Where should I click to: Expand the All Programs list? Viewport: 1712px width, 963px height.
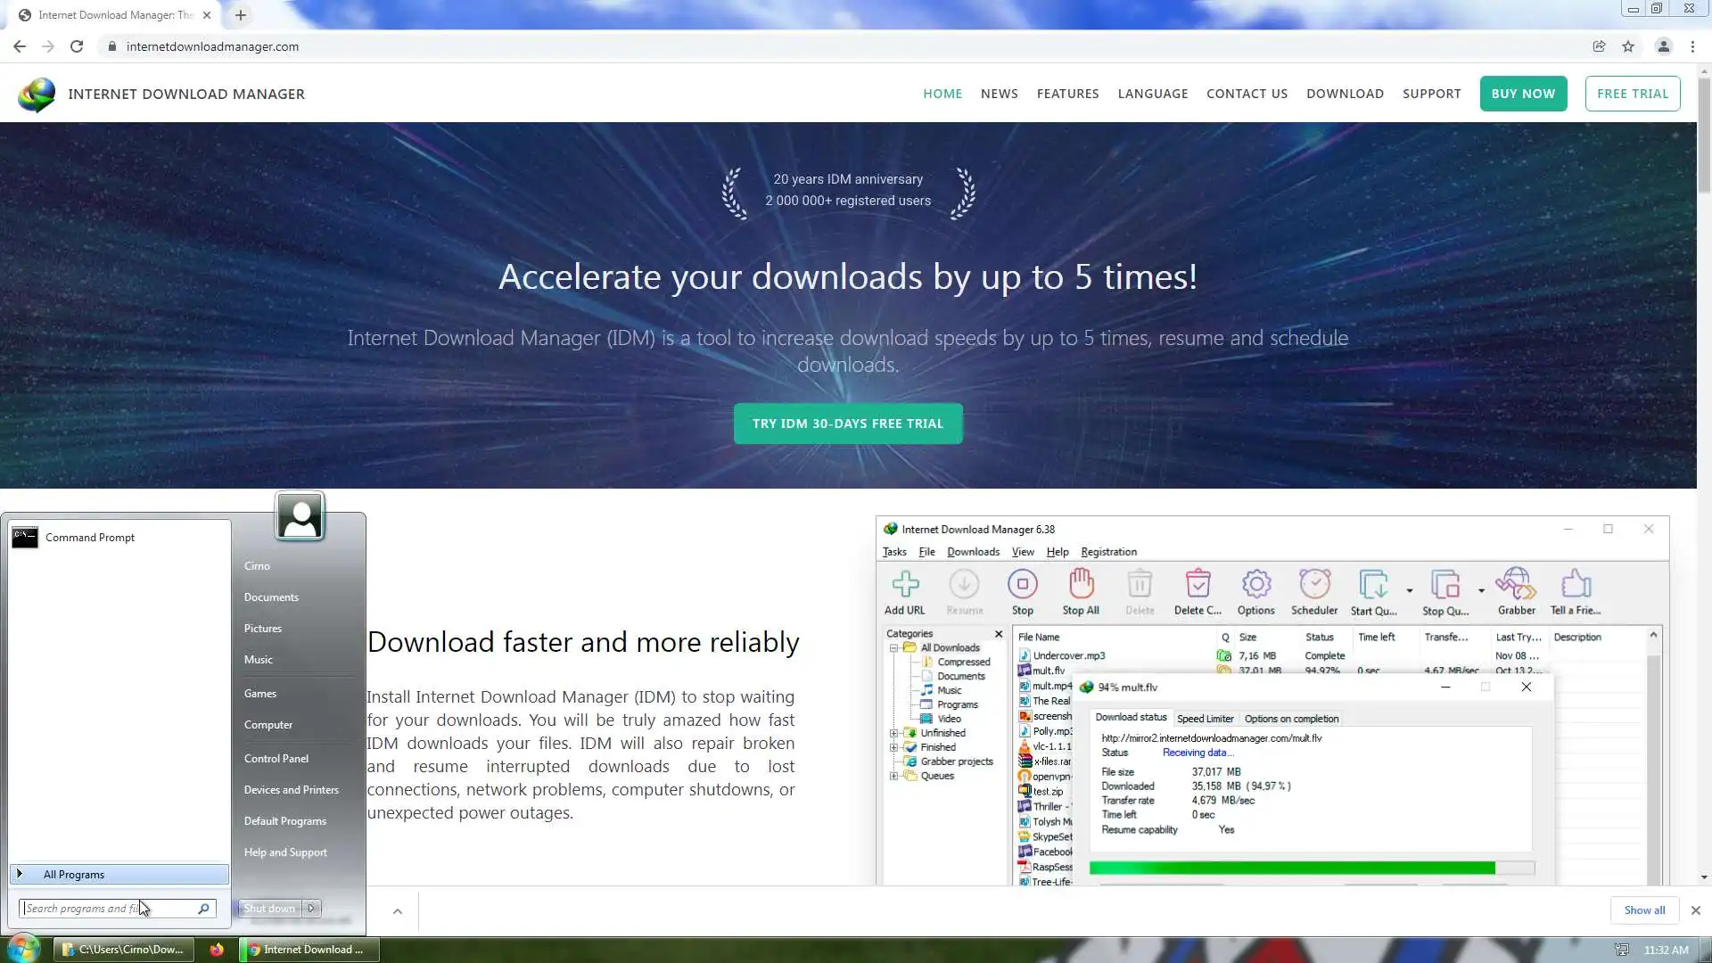point(74,875)
